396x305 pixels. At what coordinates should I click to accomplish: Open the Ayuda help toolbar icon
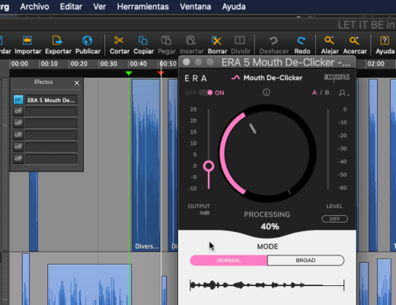pos(385,40)
